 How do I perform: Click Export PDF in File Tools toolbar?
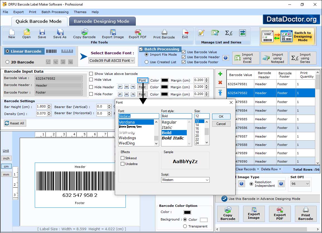tap(138, 34)
